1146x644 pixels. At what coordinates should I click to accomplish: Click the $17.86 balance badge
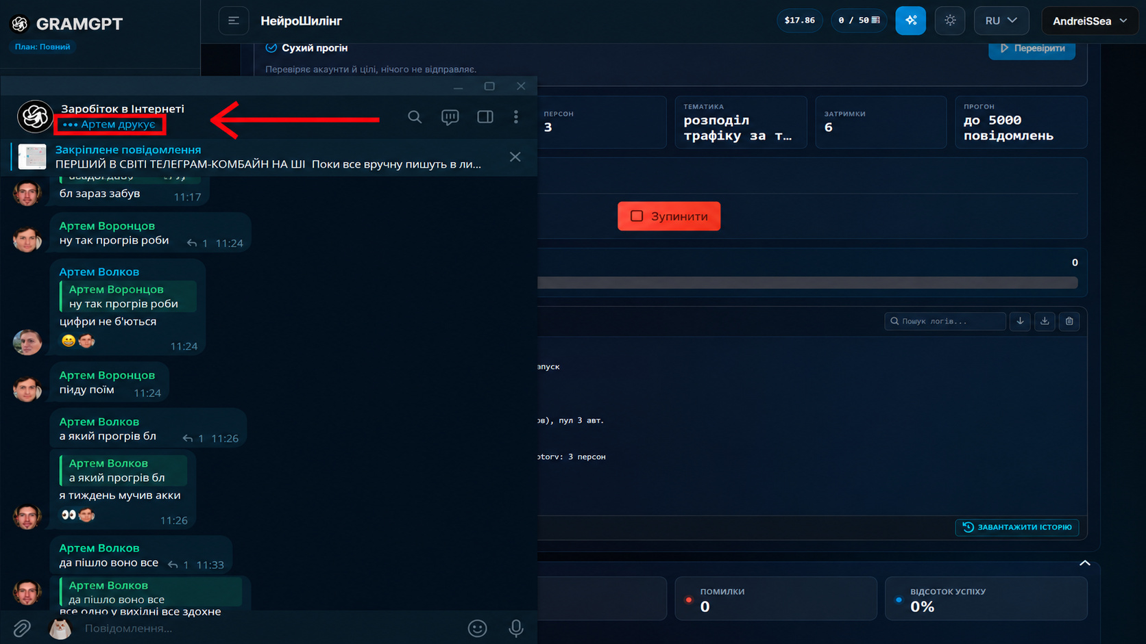pos(799,20)
